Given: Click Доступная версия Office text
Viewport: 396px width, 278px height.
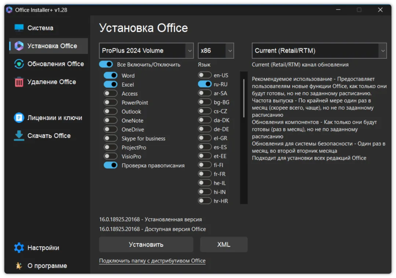Looking at the screenshot, I should pos(175,229).
